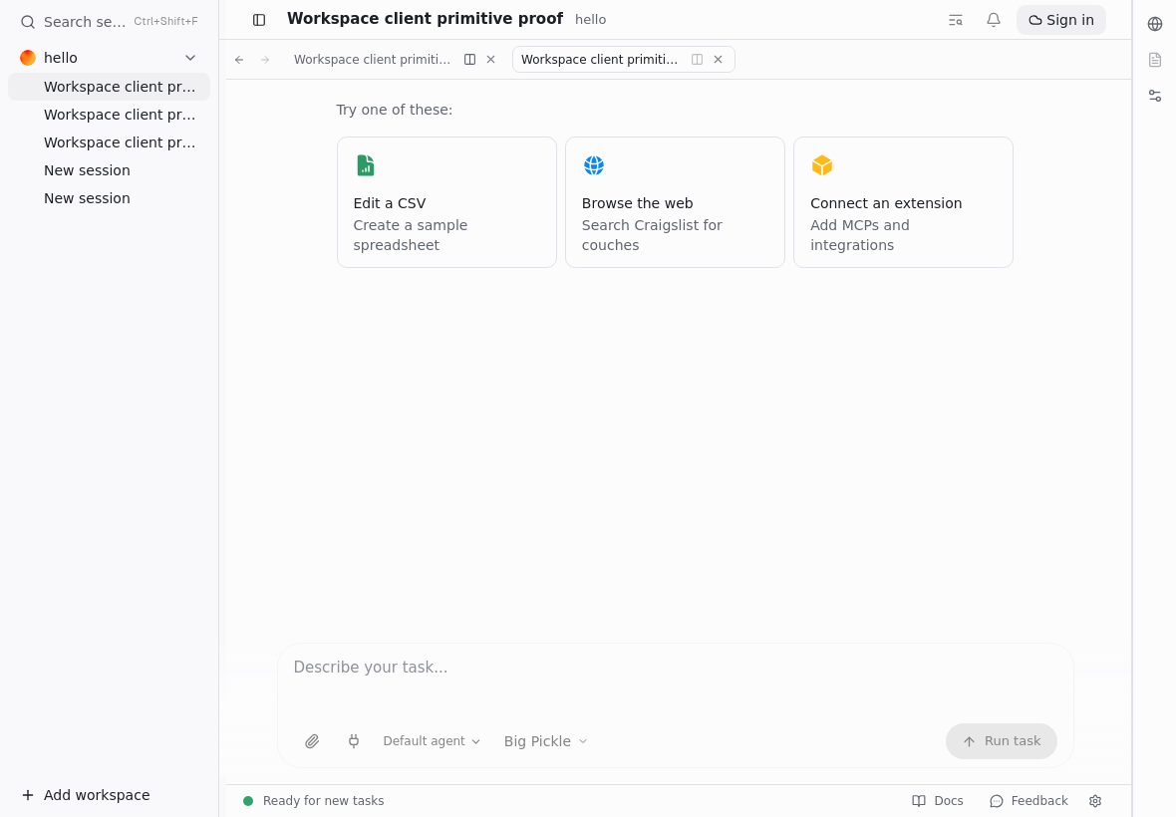Open second Workspace client pr... session
This screenshot has width=1176, height=817.
109,115
